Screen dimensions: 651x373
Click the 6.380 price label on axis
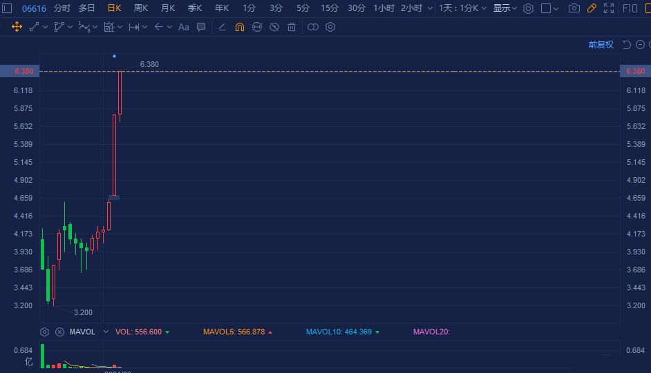click(635, 72)
